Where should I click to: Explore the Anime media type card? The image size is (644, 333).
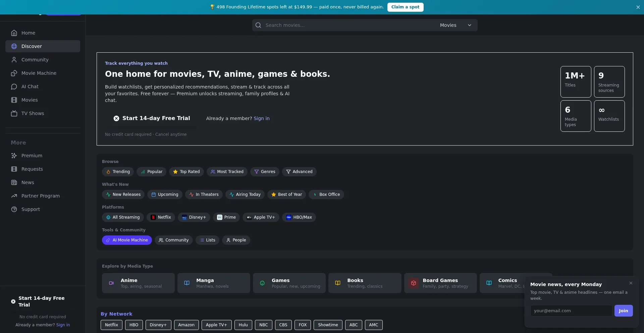click(x=138, y=283)
